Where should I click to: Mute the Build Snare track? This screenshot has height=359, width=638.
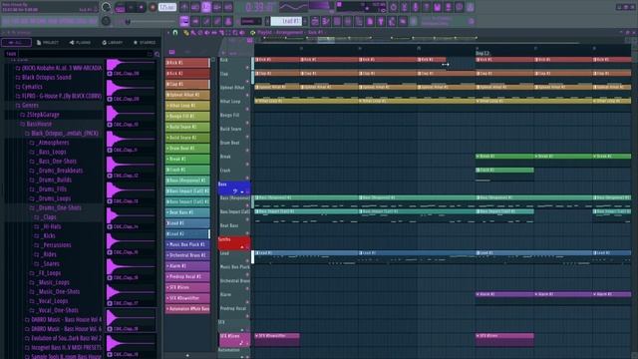[x=247, y=137]
